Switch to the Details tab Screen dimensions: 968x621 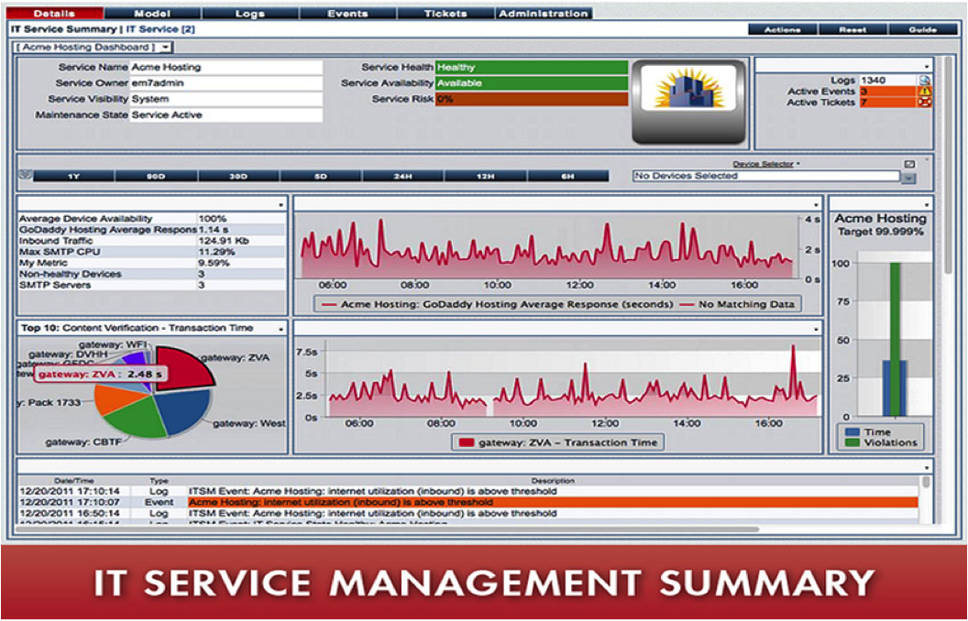pos(55,13)
